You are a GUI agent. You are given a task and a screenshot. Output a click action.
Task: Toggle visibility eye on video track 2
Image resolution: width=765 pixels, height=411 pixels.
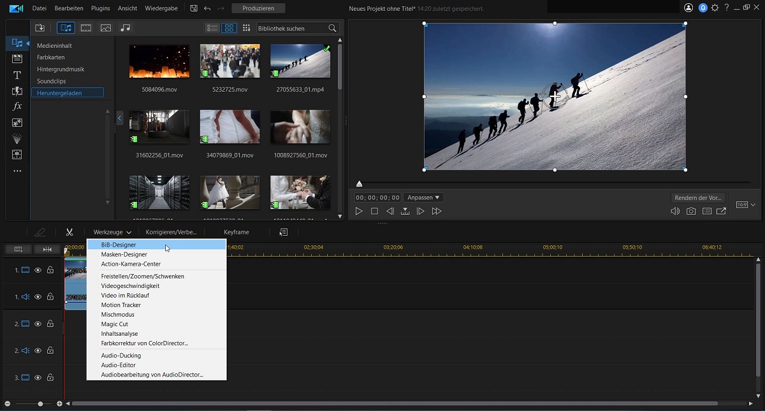(38, 324)
